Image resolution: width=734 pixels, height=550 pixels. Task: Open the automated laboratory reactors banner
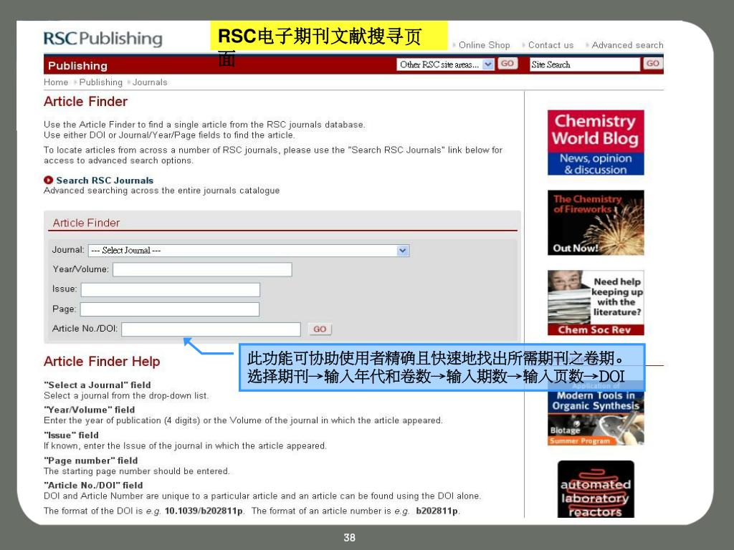click(596, 489)
